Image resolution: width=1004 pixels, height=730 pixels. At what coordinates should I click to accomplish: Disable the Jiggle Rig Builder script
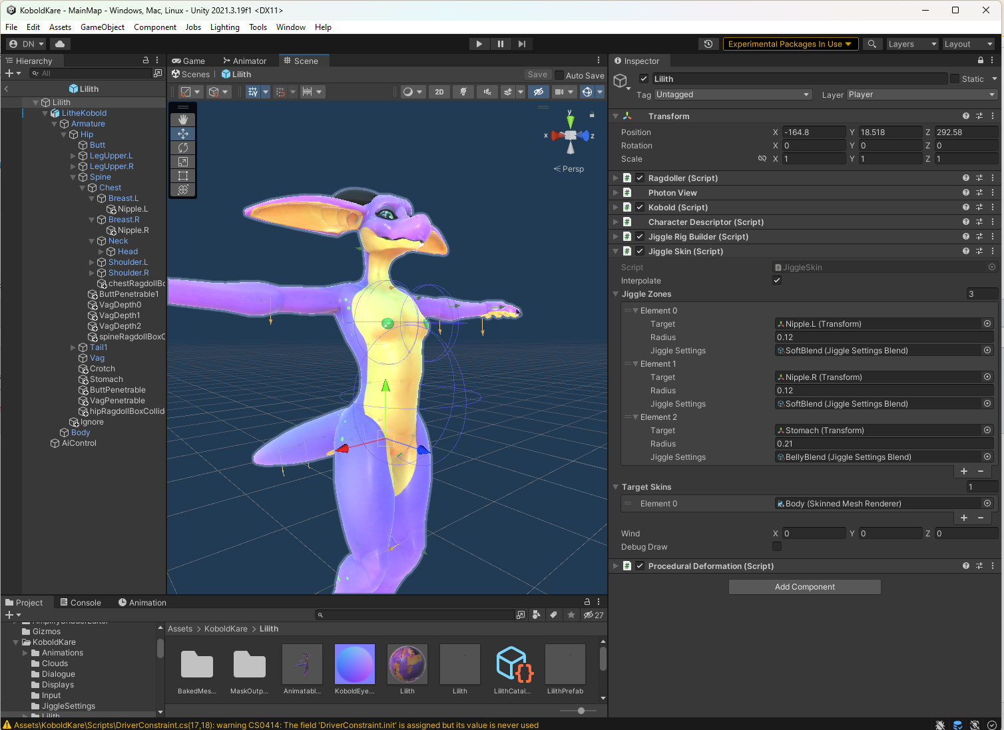(640, 237)
